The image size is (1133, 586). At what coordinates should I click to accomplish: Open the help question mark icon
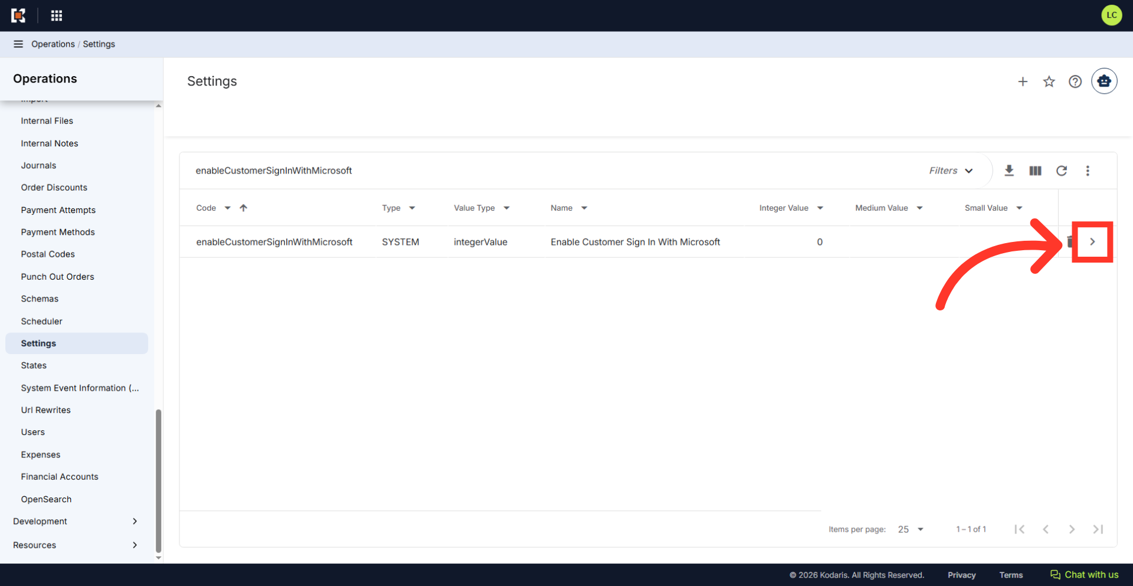[x=1075, y=81]
